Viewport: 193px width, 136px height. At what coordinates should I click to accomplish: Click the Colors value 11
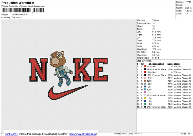point(186,5)
